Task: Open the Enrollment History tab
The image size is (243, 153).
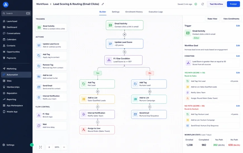Action: pyautogui.click(x=134, y=12)
